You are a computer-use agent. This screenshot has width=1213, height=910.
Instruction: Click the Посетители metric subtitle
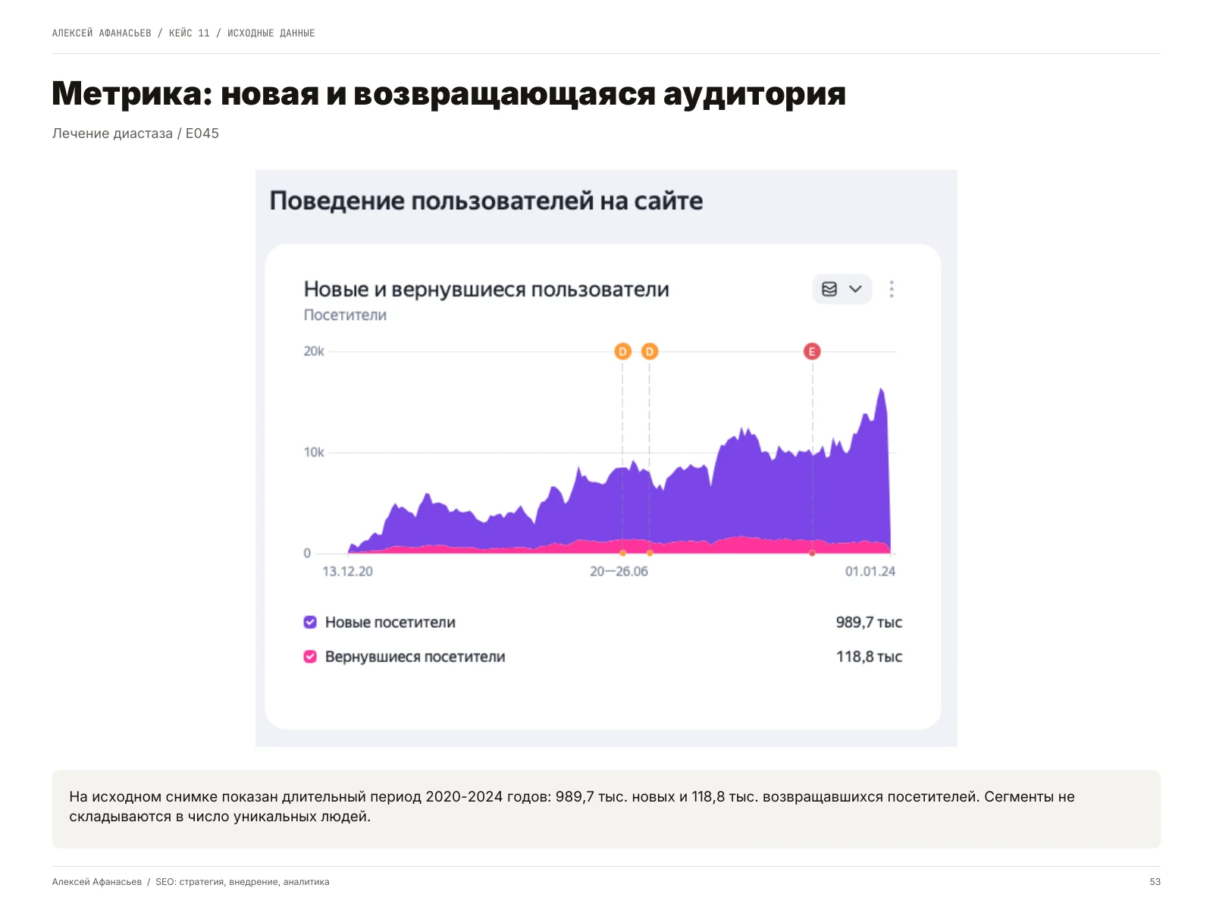click(345, 315)
